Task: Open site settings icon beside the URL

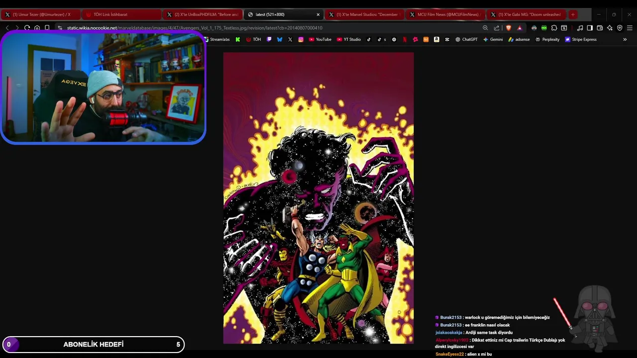Action: [x=60, y=28]
